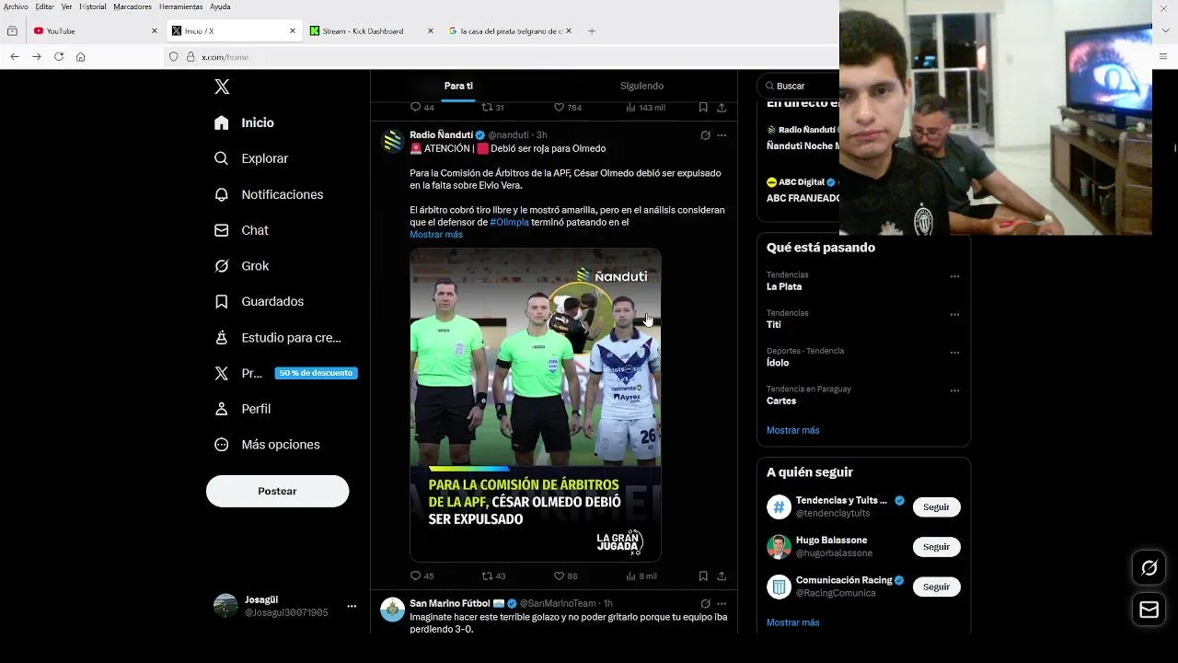Image resolution: width=1178 pixels, height=663 pixels.
Task: Open Grok action icon on Ñanduti post
Action: tap(705, 135)
